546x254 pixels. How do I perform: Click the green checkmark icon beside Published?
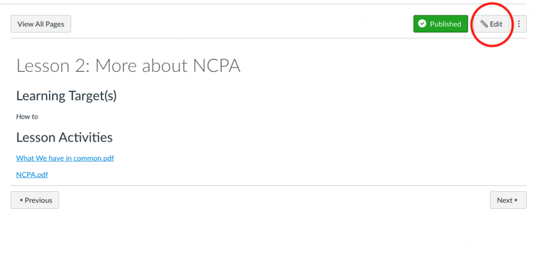(x=422, y=24)
